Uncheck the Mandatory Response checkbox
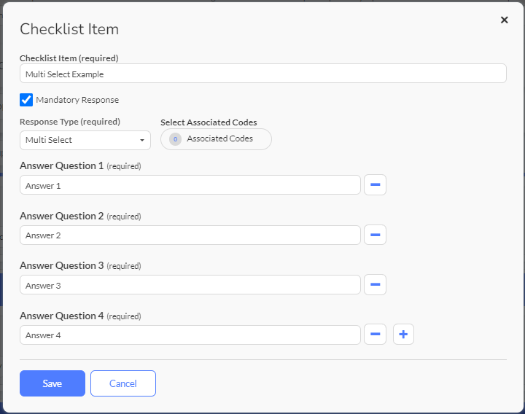 [x=26, y=100]
